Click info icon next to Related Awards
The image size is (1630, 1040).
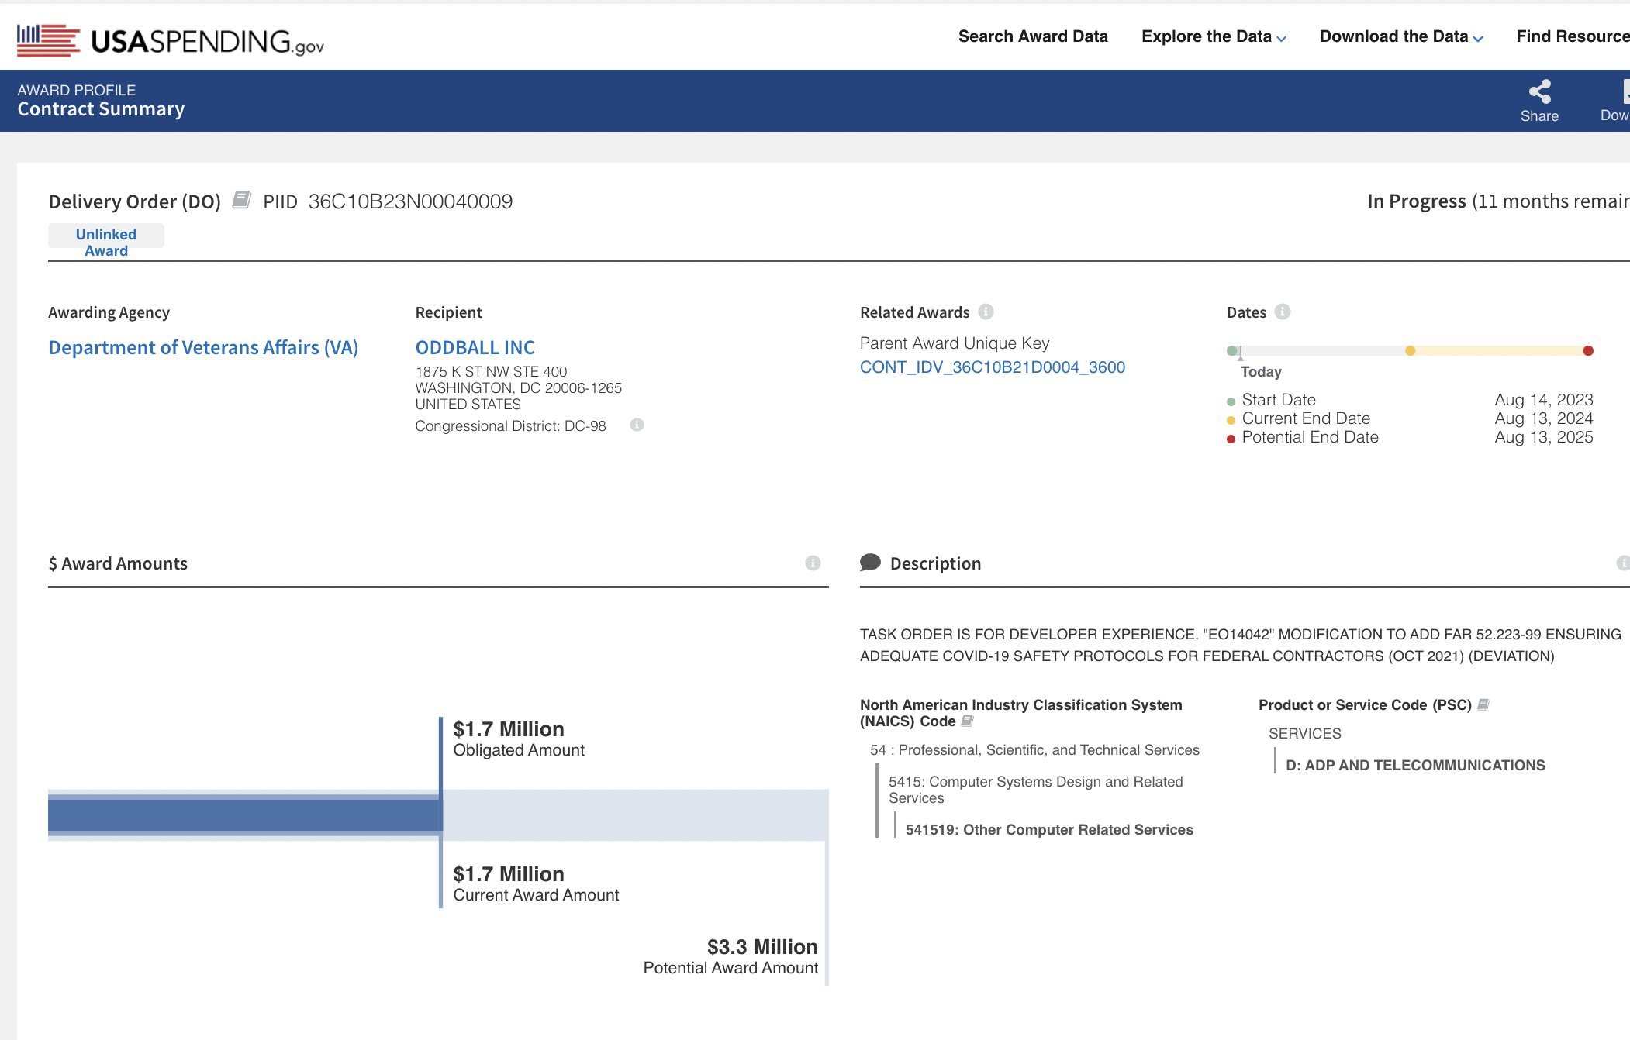986,312
